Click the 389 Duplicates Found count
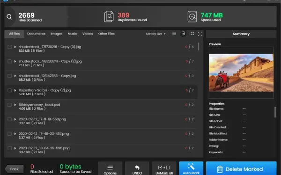The width and height of the screenshot is (281, 175). 124,15
